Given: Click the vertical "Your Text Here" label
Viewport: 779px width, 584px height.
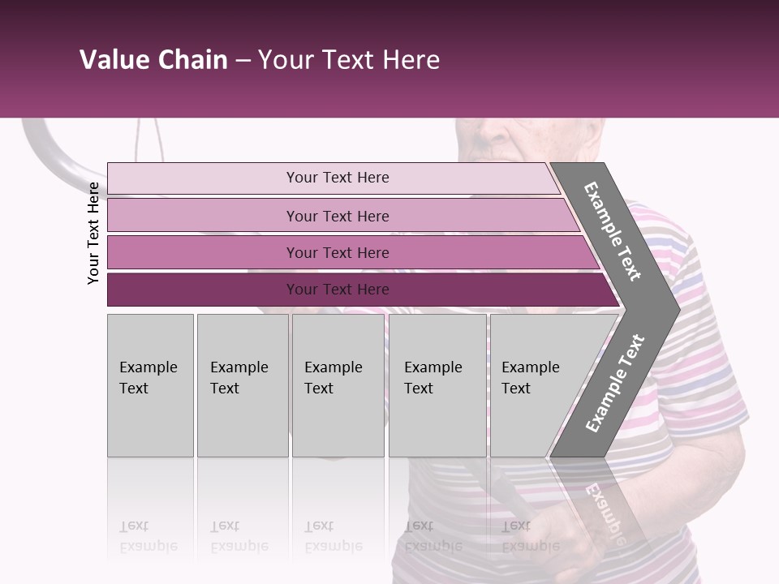Looking at the screenshot, I should pos(93,234).
